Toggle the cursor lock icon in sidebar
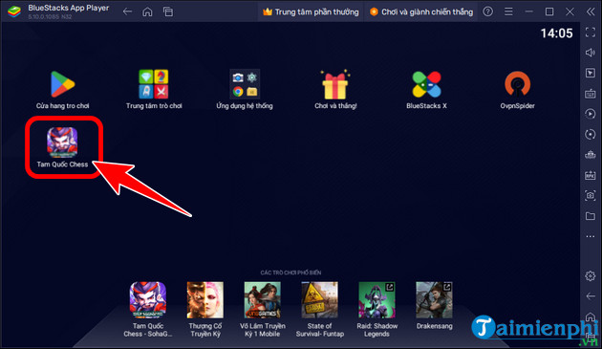The height and width of the screenshot is (349, 602). pyautogui.click(x=591, y=73)
